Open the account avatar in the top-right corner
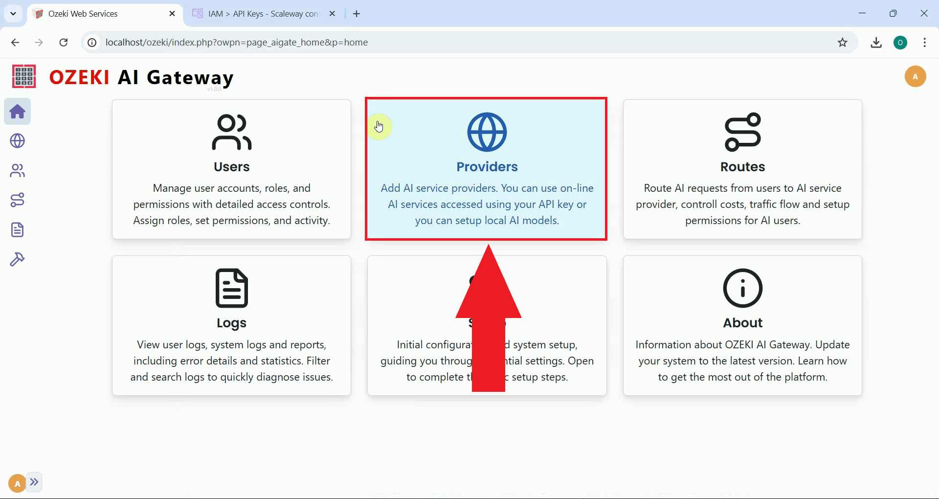The height and width of the screenshot is (499, 939). (916, 76)
